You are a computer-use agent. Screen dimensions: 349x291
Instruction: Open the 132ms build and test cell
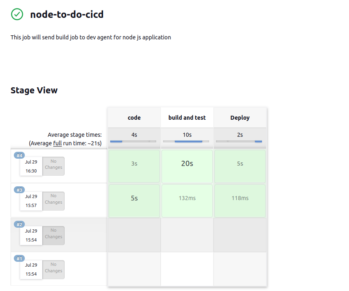187,201
